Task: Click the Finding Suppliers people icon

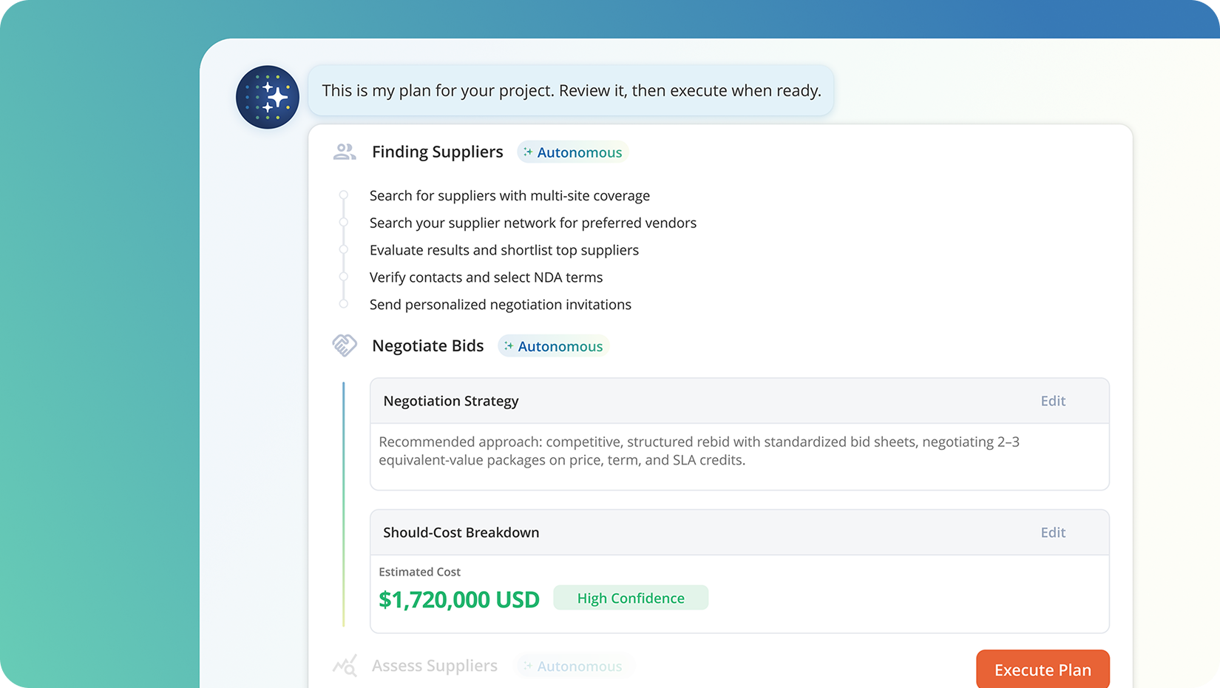Action: tap(345, 152)
